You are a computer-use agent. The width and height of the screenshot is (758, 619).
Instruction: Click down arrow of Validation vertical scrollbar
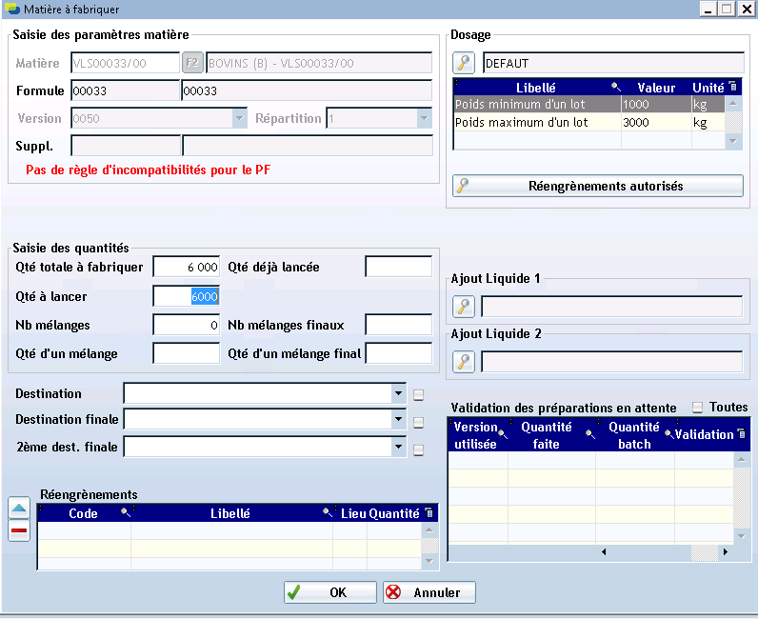click(x=742, y=536)
